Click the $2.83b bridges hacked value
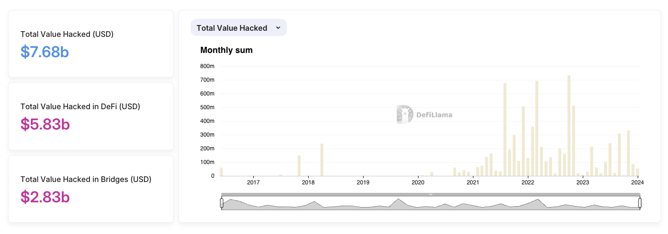668x234 pixels. [45, 197]
